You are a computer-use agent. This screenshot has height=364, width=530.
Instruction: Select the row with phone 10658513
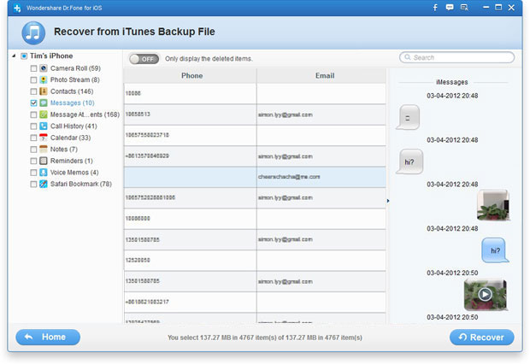(x=255, y=114)
